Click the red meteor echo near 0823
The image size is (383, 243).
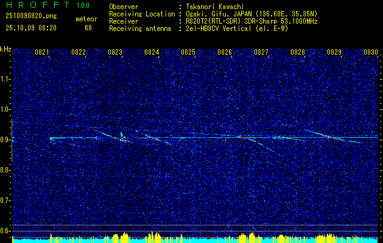[x=120, y=139]
